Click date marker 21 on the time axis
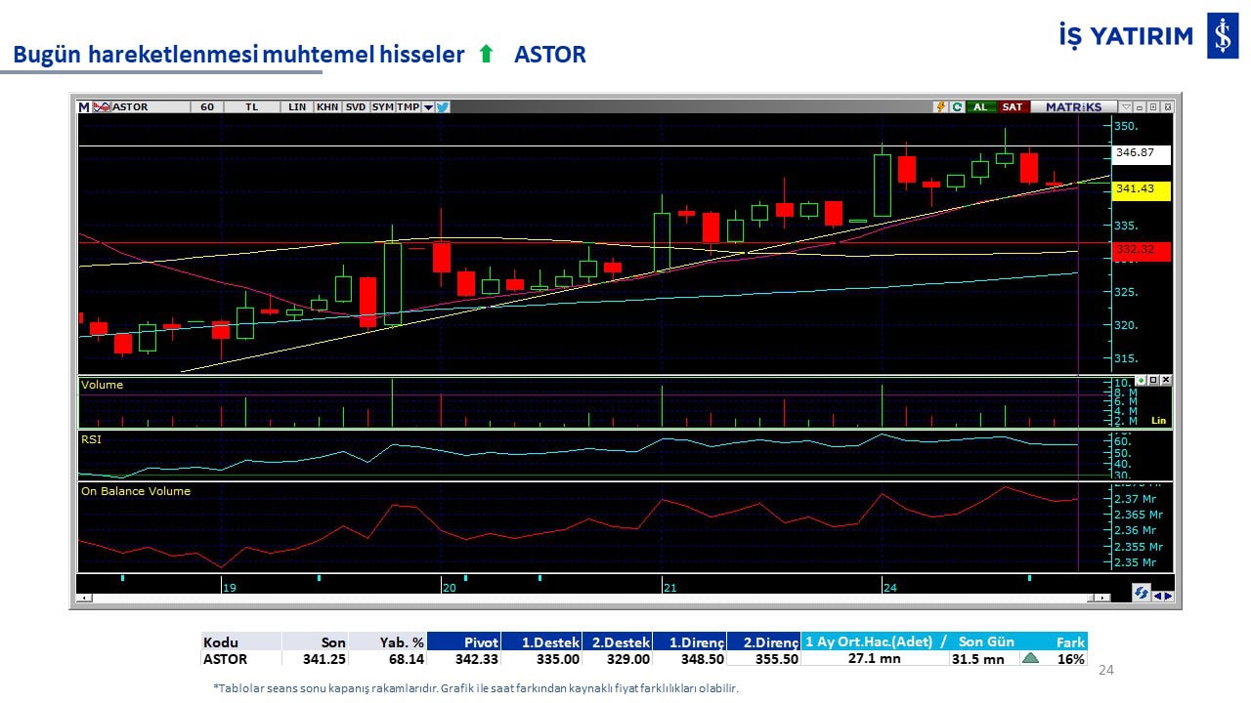 [669, 588]
